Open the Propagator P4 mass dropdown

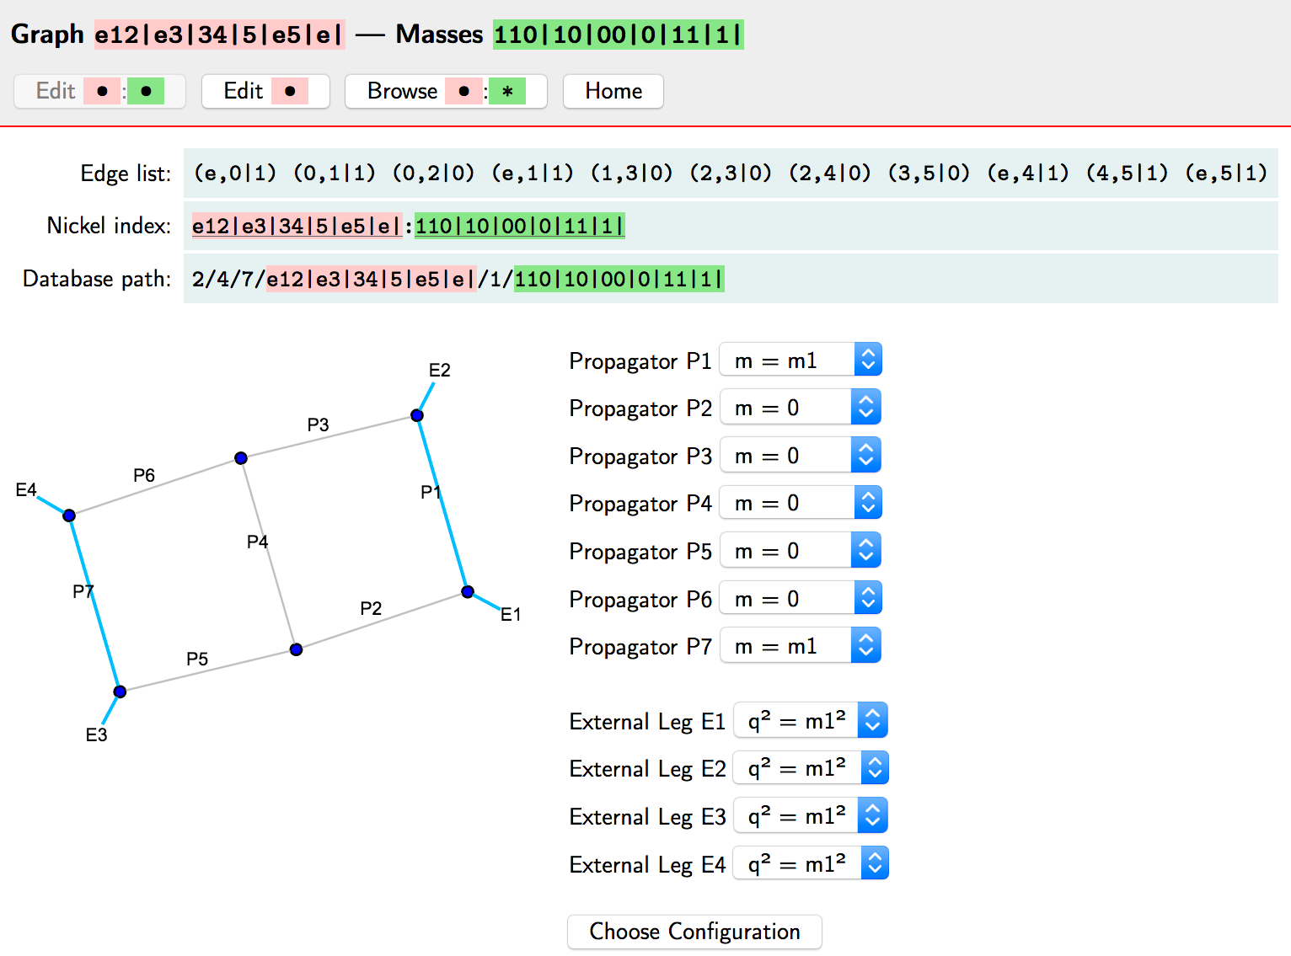[801, 503]
